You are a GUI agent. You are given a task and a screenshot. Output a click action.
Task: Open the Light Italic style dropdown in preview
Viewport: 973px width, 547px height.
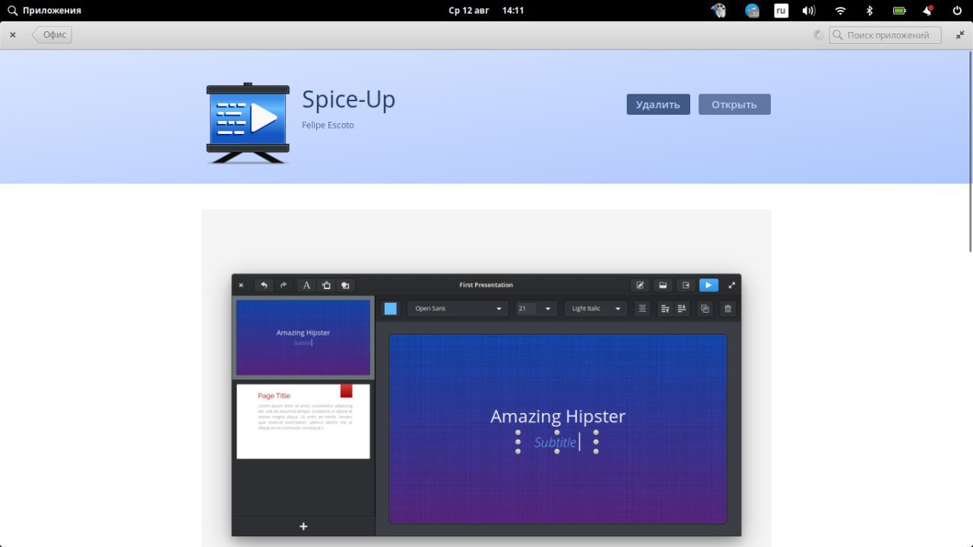click(596, 308)
